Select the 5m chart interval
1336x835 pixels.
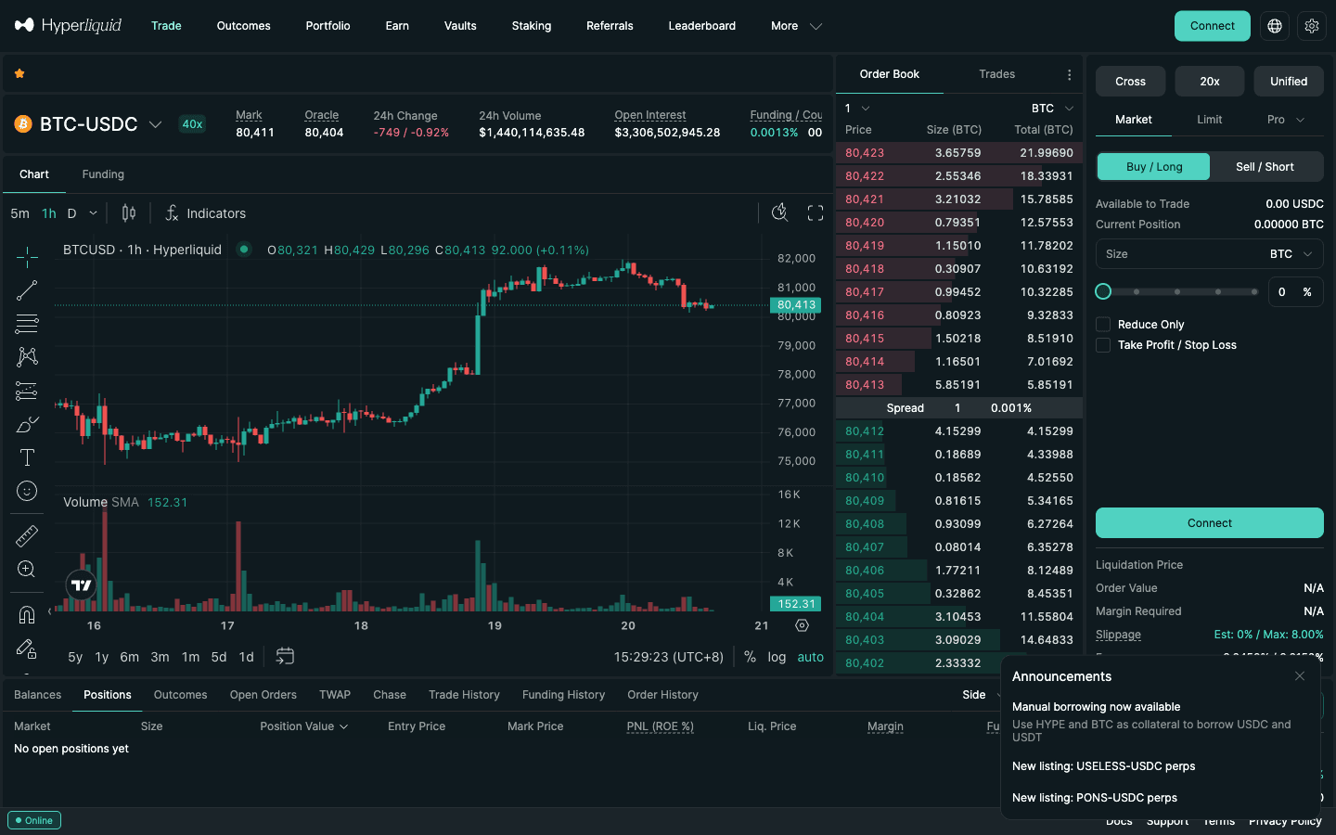19,213
